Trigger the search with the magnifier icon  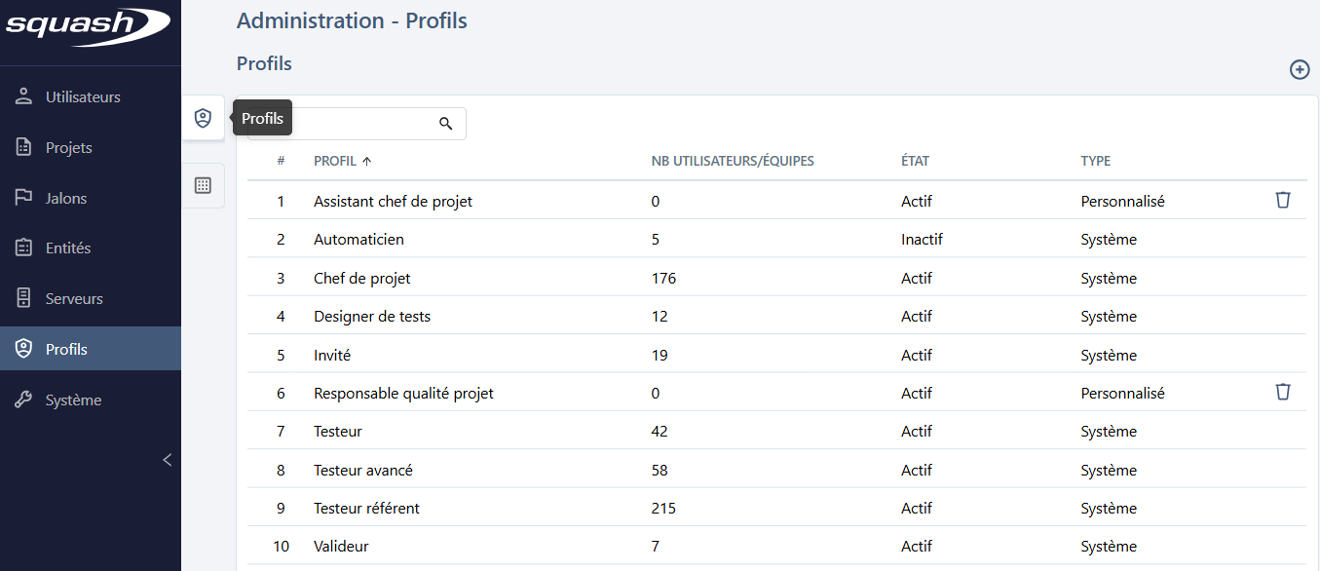point(446,123)
